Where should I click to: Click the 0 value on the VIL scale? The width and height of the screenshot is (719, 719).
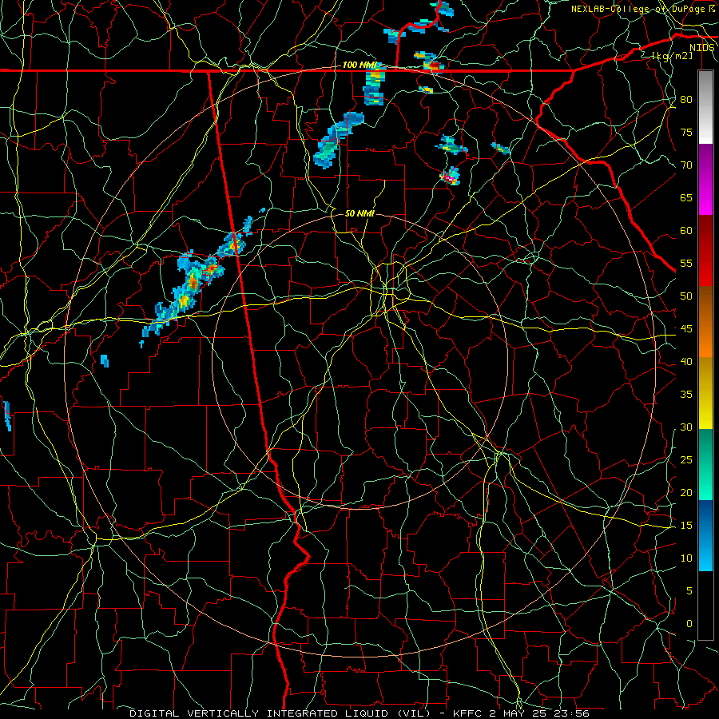[x=689, y=624]
